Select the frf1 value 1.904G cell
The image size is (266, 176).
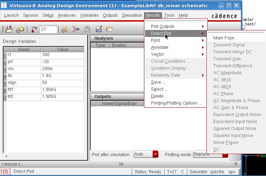[62, 90]
